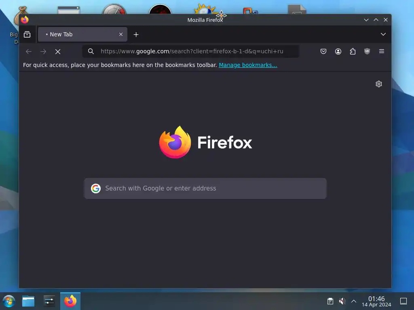The width and height of the screenshot is (414, 310).
Task: Open Firefox account icon
Action: 338,51
